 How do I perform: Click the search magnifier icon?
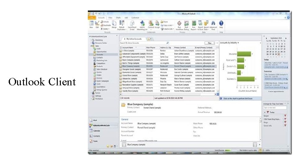pos(167,43)
